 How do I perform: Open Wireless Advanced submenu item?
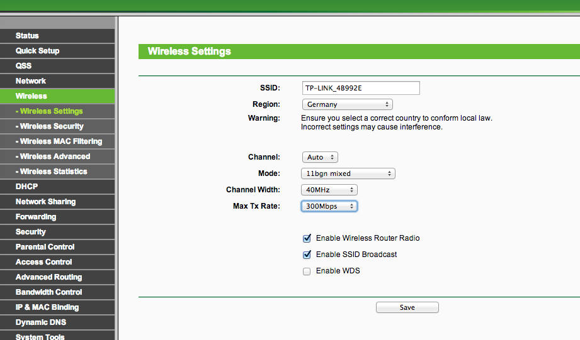tap(57, 156)
